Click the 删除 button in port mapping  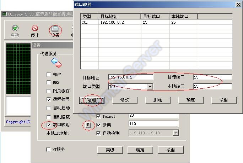pyautogui.click(x=157, y=100)
